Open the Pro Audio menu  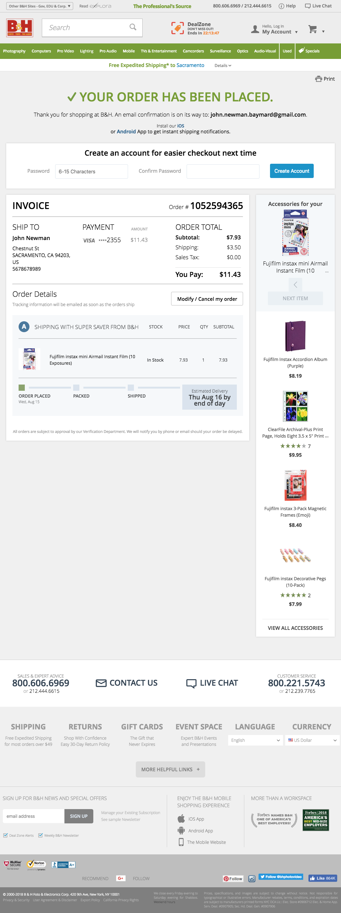coord(108,51)
